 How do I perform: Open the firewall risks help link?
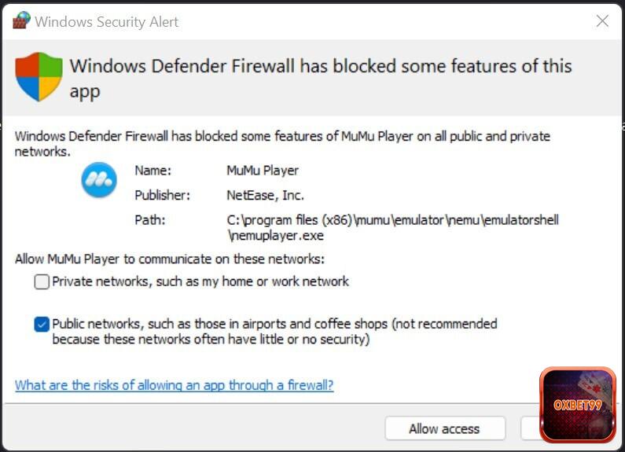tap(174, 385)
